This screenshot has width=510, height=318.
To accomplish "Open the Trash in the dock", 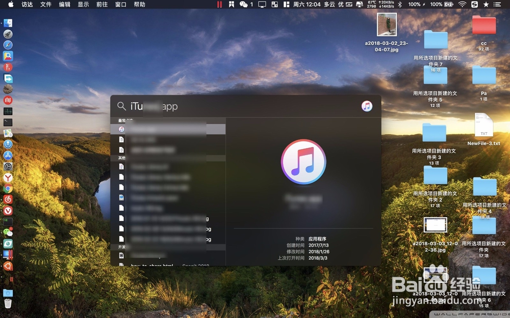I will coord(8,303).
